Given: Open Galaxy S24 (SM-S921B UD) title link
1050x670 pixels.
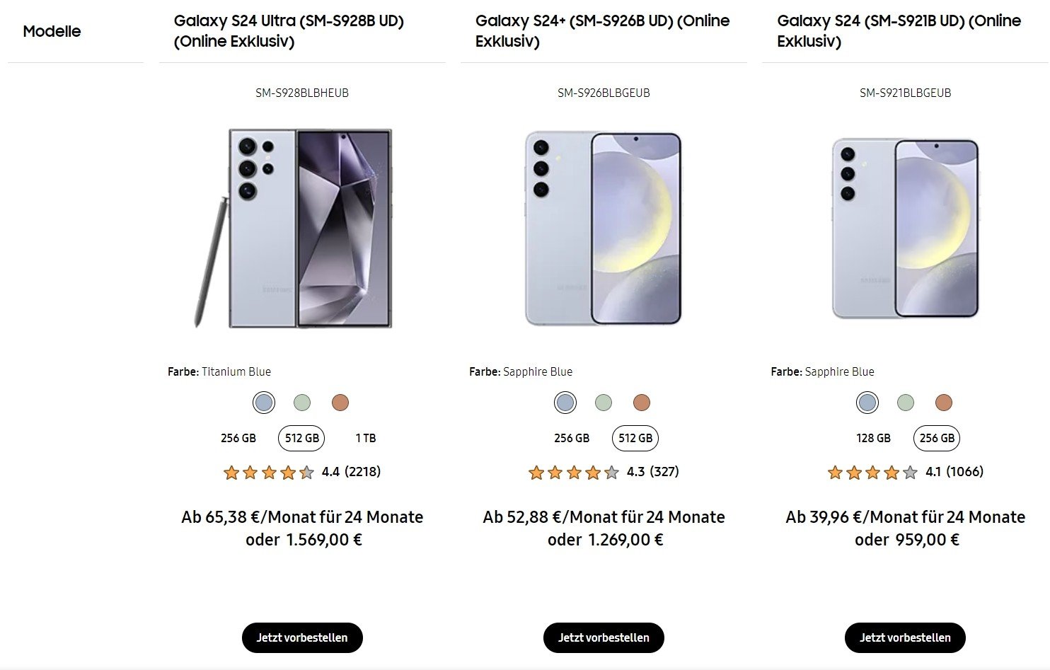Looking at the screenshot, I should 899,31.
